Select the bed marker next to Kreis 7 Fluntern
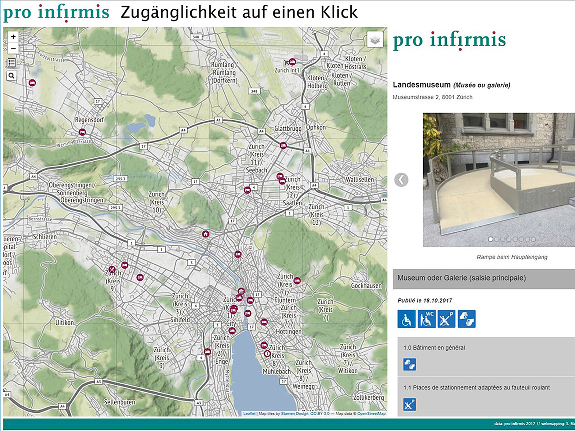This screenshot has width=575, height=431. tap(297, 281)
